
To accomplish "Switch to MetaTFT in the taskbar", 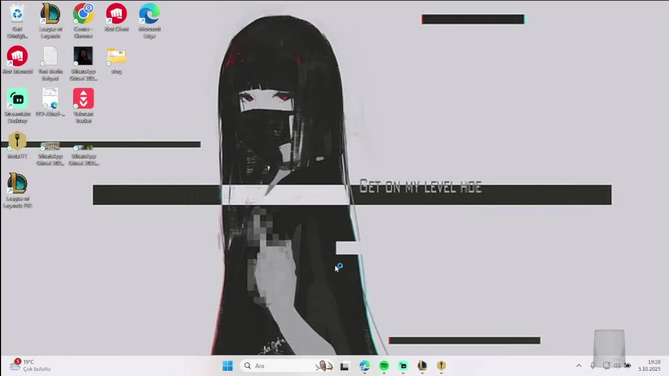I will [x=442, y=366].
